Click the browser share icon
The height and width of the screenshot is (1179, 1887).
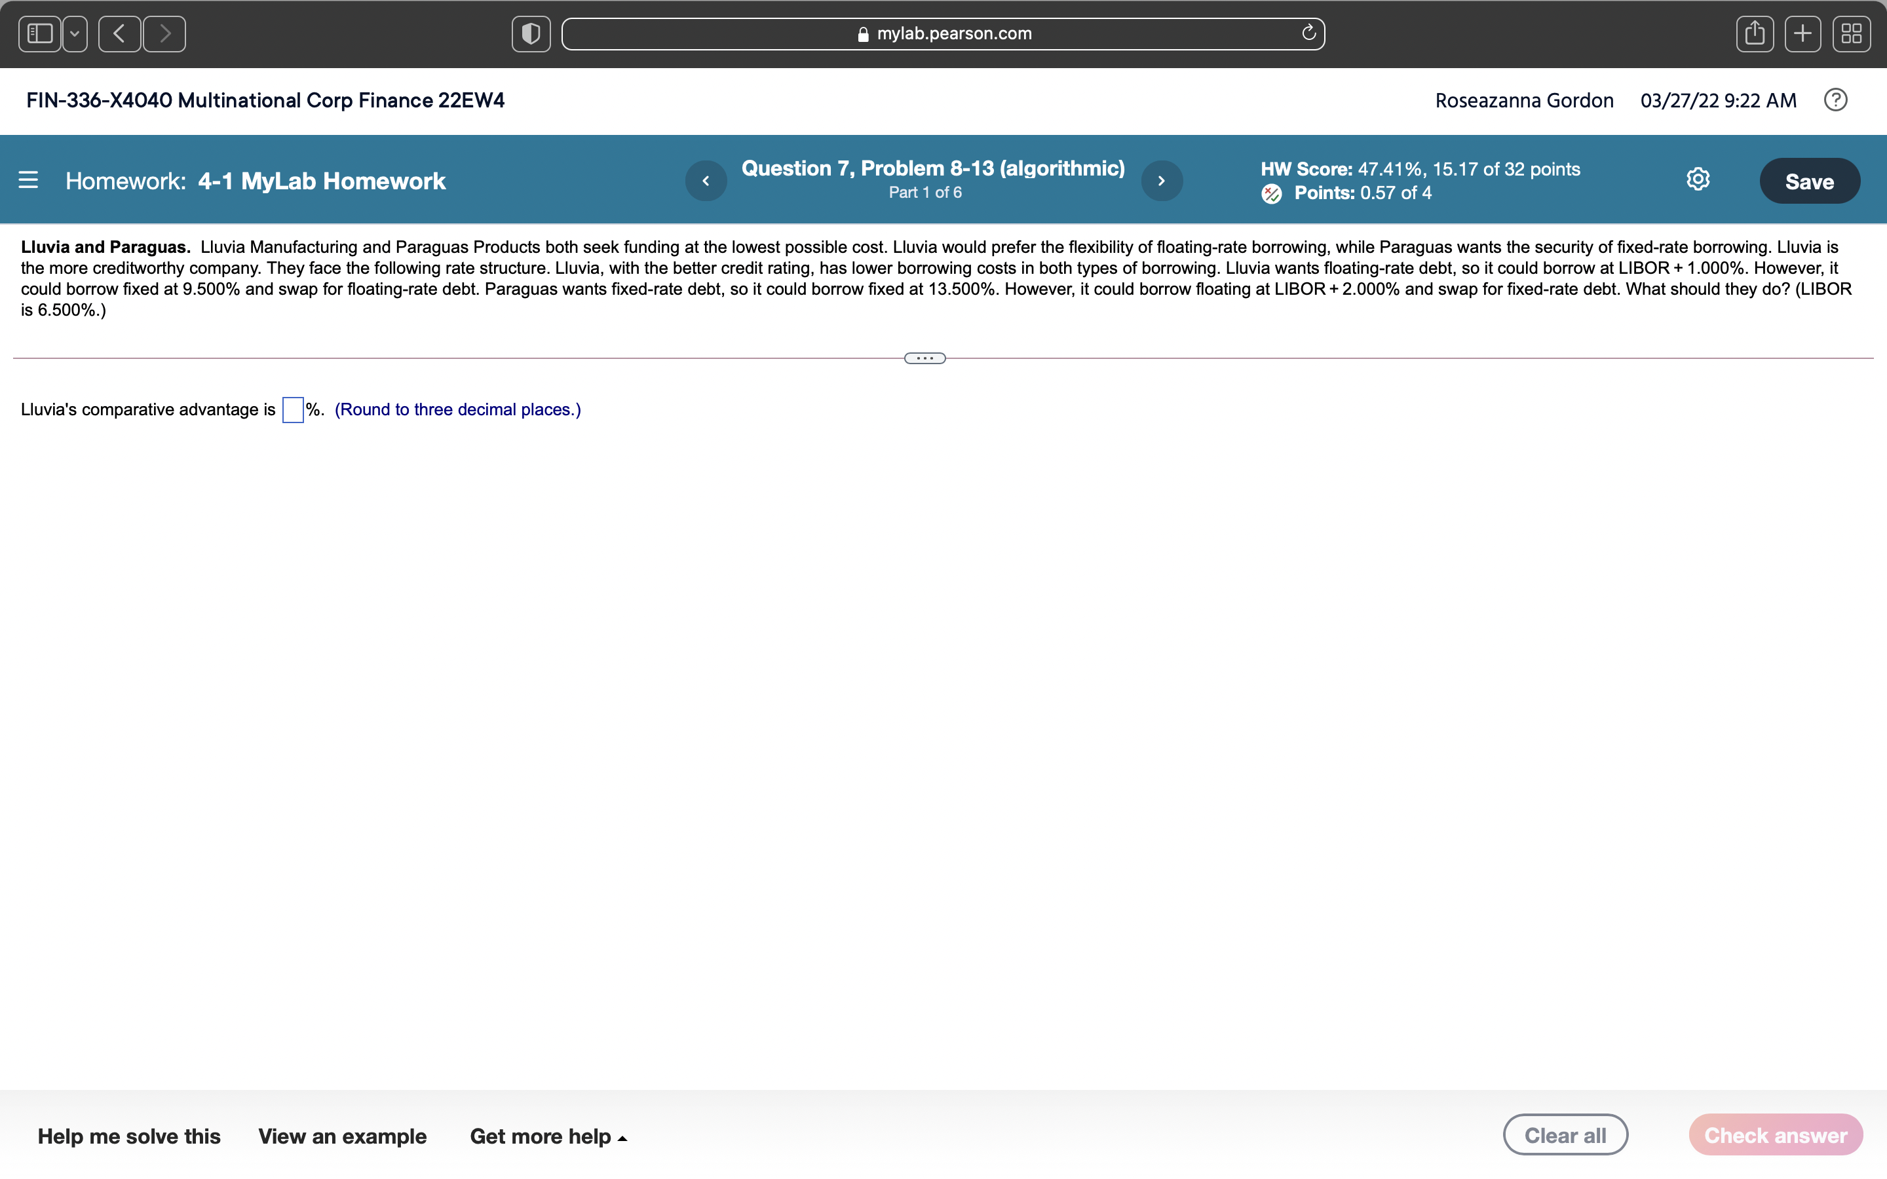click(1755, 33)
